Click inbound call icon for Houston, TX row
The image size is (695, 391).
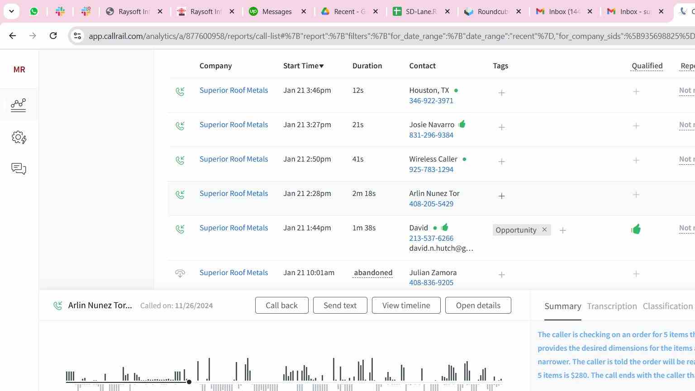tap(180, 91)
